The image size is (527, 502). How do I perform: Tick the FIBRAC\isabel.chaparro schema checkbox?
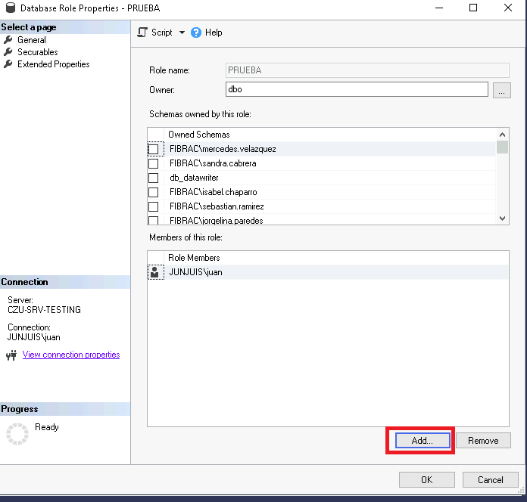click(154, 193)
